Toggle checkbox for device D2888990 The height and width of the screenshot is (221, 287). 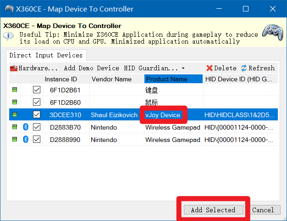37,139
